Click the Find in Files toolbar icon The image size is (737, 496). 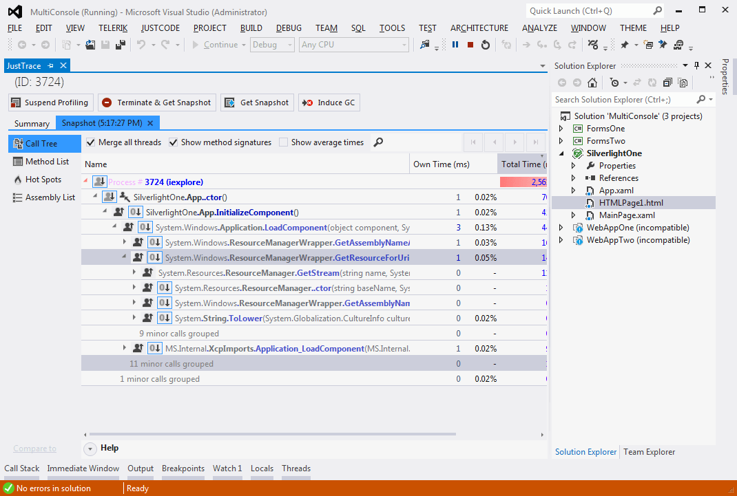[x=425, y=45]
